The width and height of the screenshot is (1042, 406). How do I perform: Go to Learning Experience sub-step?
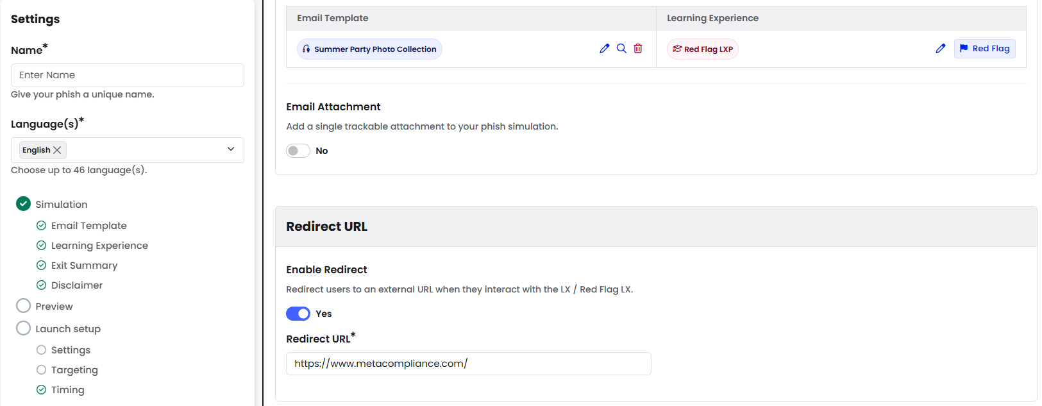[x=99, y=246]
